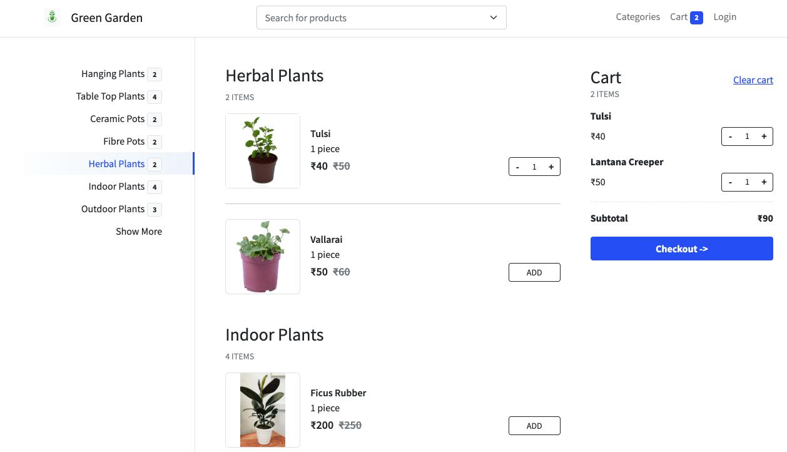The width and height of the screenshot is (787, 452).
Task: Click the Search for products field
Action: pyautogui.click(x=372, y=18)
